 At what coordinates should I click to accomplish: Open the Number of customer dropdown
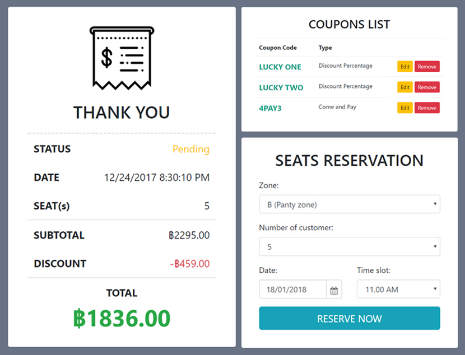point(349,246)
